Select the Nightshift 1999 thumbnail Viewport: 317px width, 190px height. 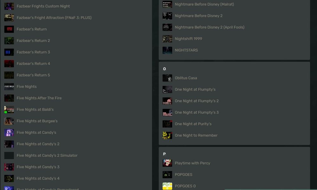pos(167,39)
